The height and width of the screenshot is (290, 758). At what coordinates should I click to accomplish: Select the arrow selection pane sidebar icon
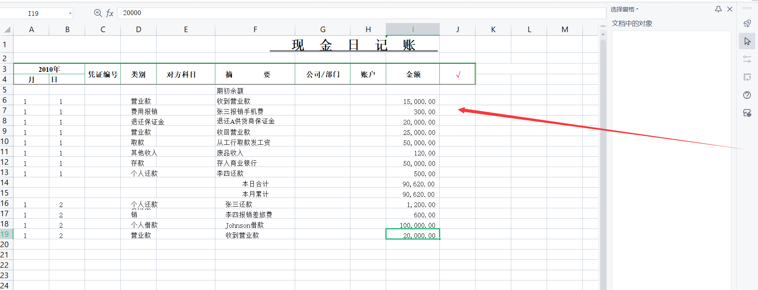747,41
